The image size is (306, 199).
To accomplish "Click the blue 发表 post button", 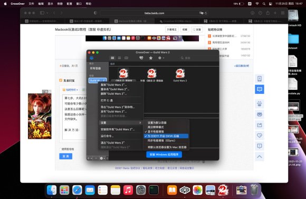I will click(65, 156).
